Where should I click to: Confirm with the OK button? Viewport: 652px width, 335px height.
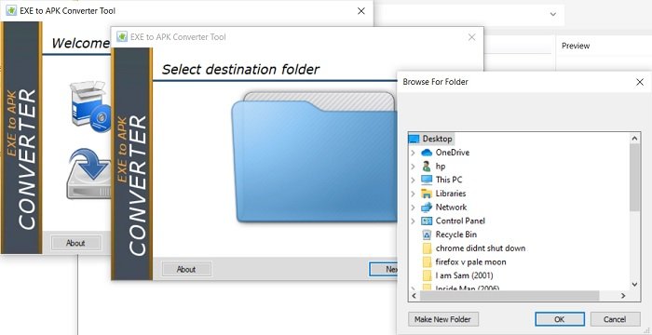(560, 319)
